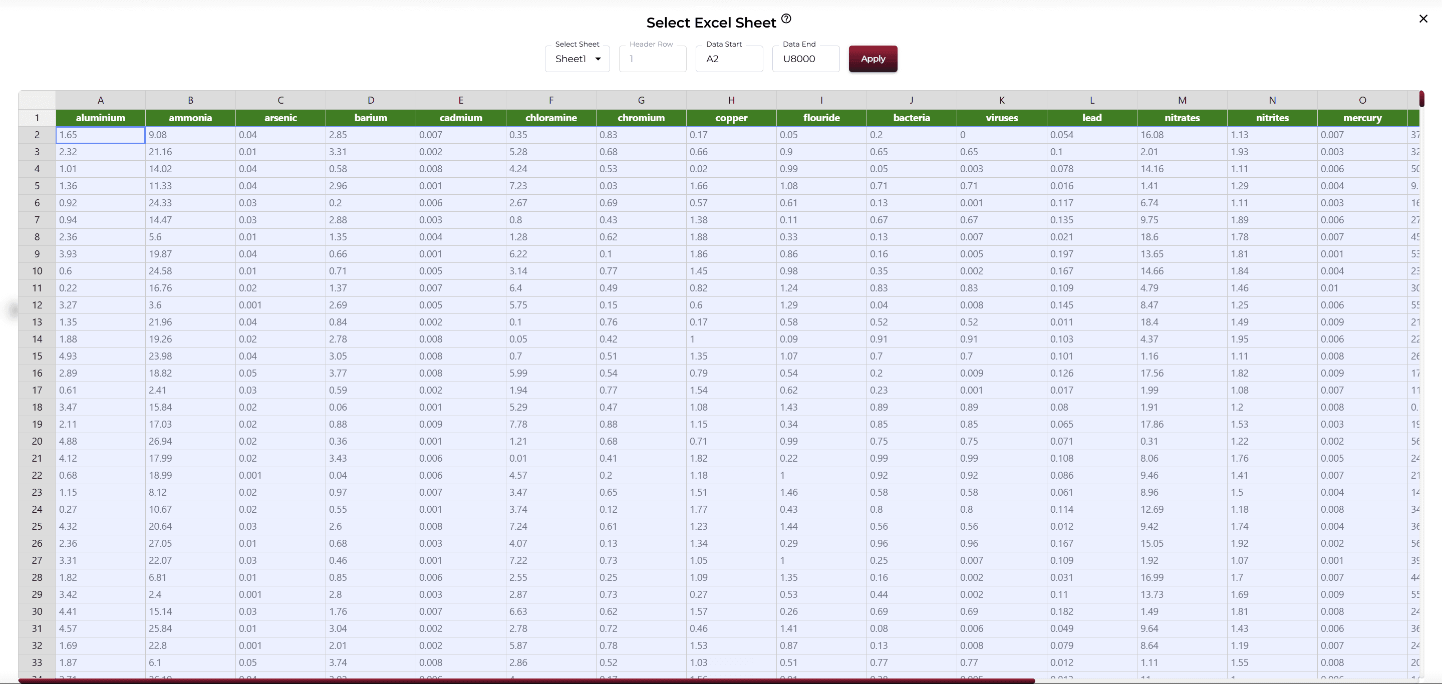Select column M header
Image resolution: width=1442 pixels, height=684 pixels.
1182,100
